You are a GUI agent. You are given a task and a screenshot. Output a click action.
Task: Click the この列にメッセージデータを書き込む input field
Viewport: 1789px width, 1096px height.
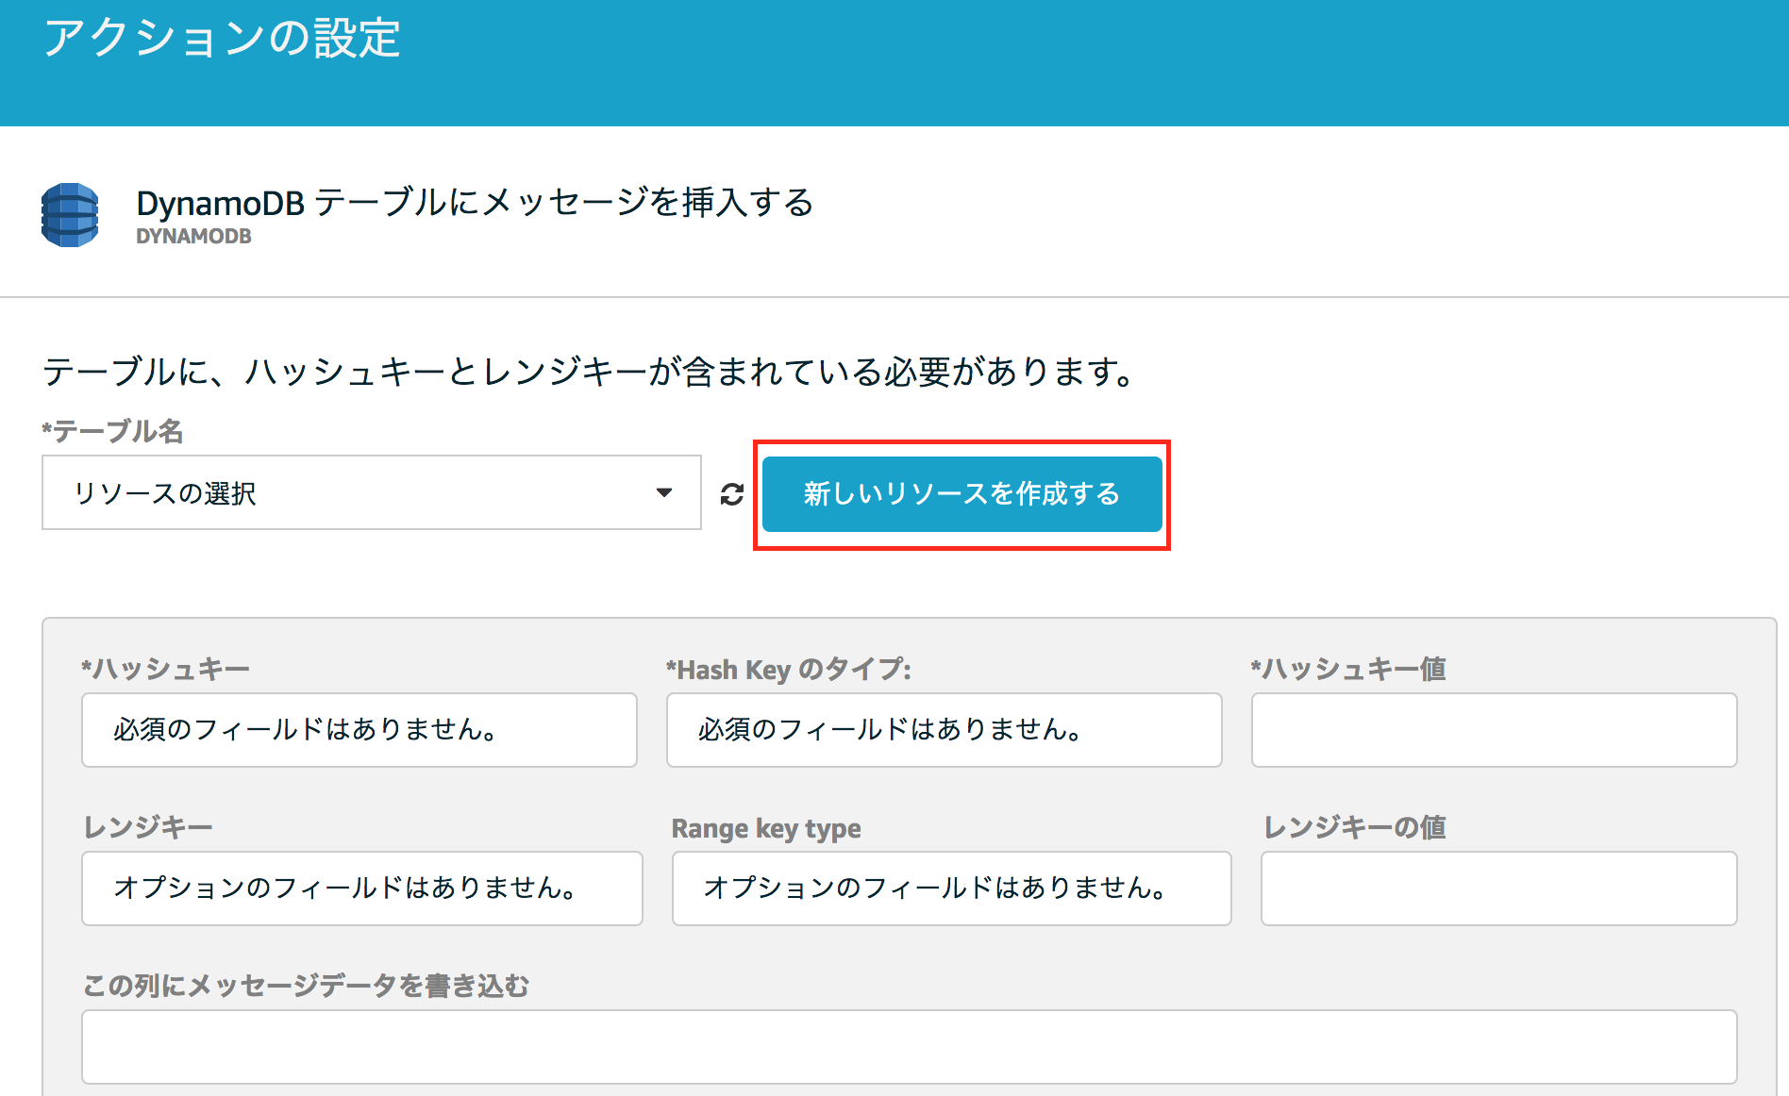coord(910,1047)
